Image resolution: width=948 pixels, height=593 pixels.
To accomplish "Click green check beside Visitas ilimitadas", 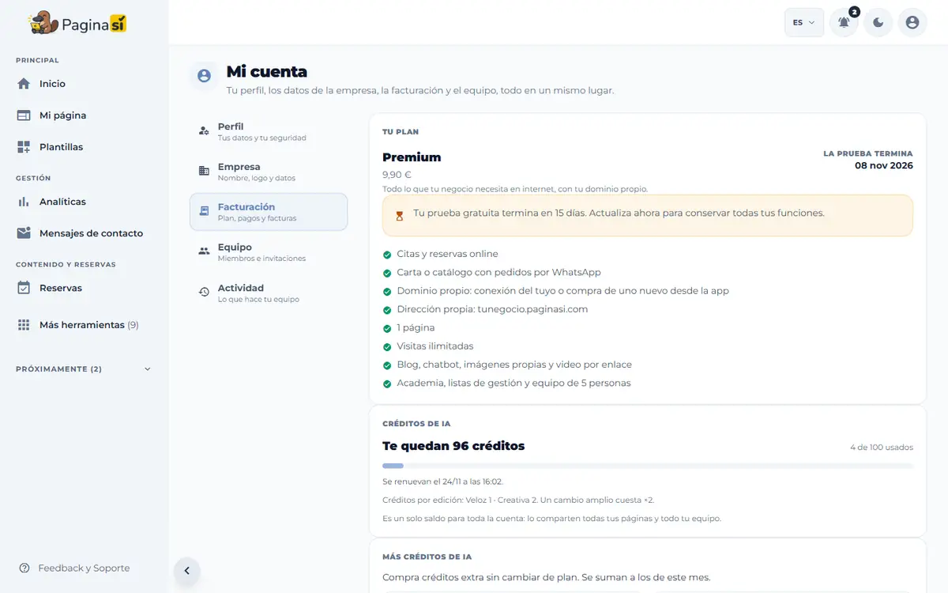I will (387, 347).
